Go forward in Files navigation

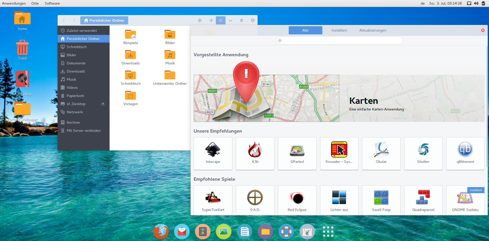[74, 20]
